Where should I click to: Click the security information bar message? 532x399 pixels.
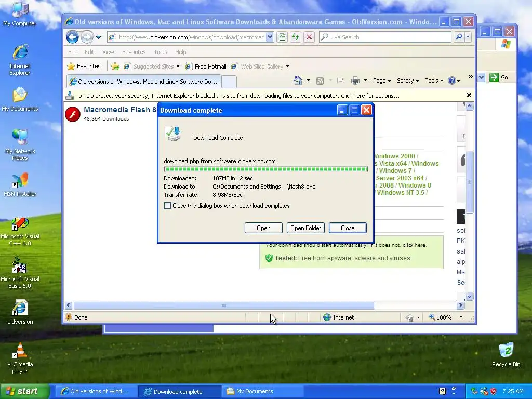pyautogui.click(x=237, y=96)
